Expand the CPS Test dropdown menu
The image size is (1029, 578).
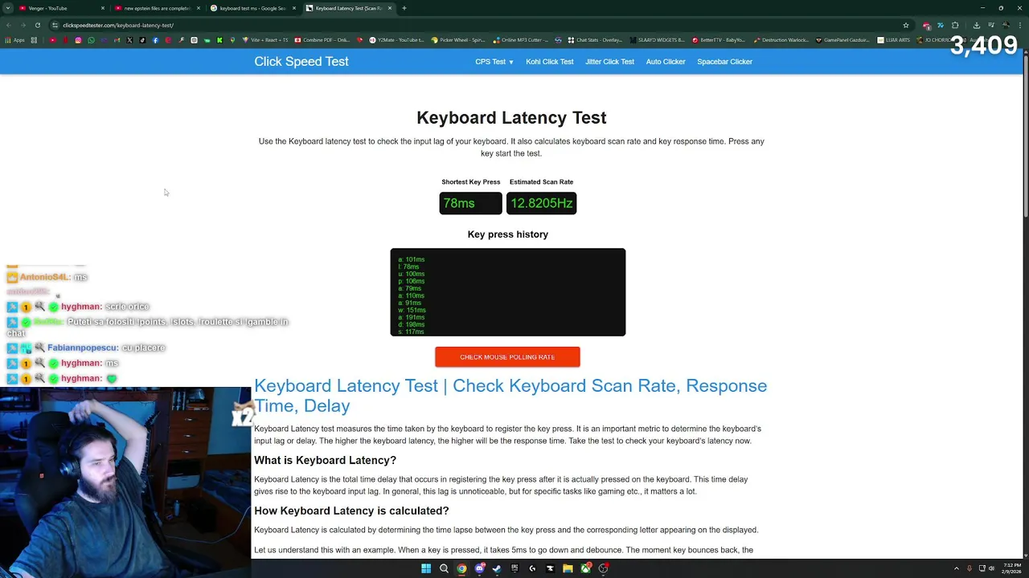tap(494, 62)
